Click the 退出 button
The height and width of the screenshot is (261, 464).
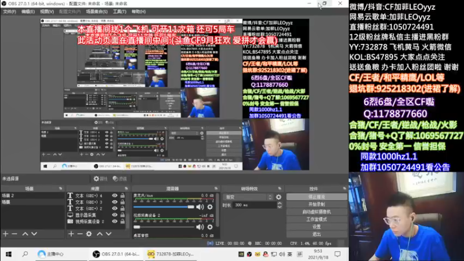(317, 234)
